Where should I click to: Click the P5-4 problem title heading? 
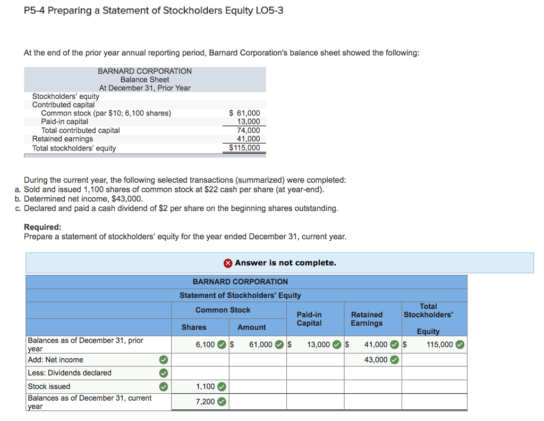tap(154, 11)
